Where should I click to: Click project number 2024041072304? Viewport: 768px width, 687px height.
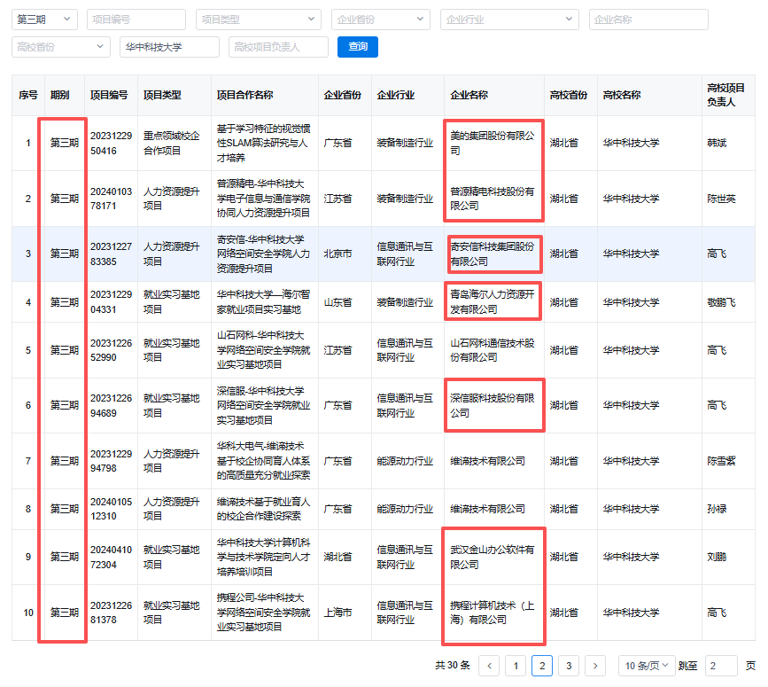(x=112, y=558)
